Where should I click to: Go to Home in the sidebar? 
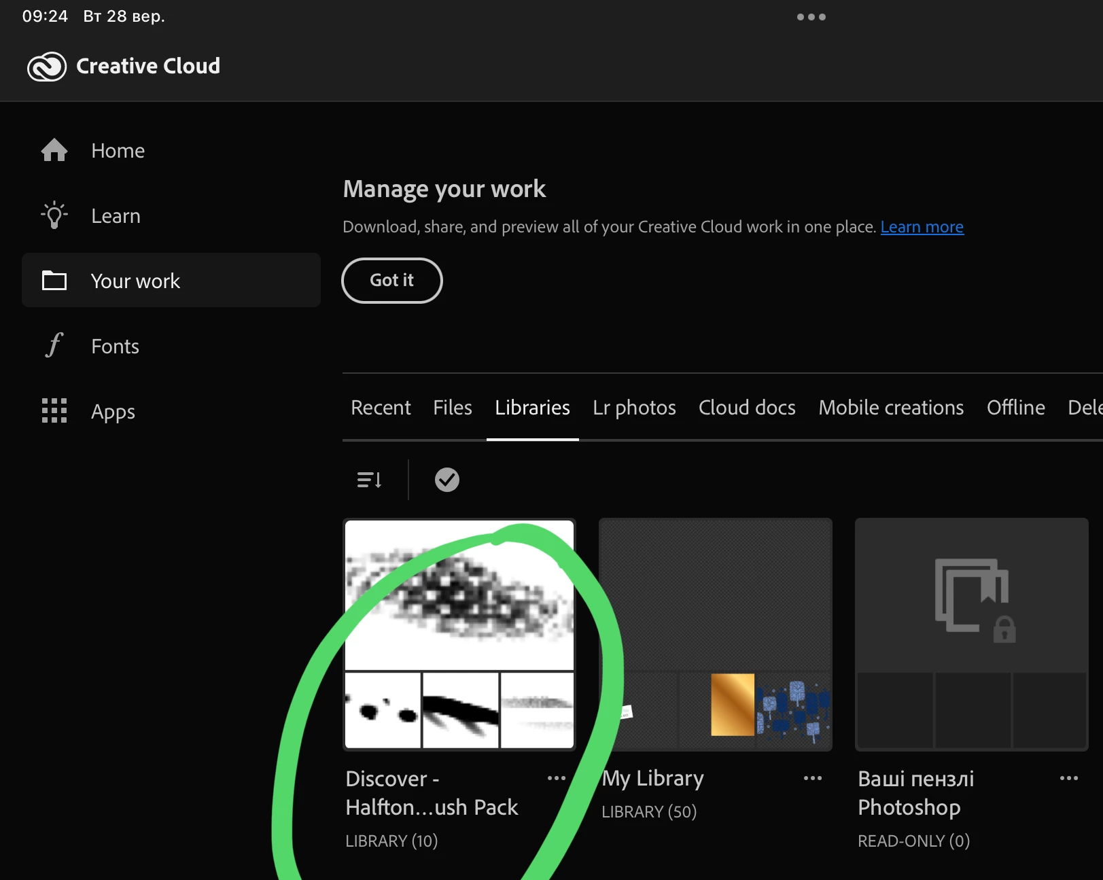point(171,150)
